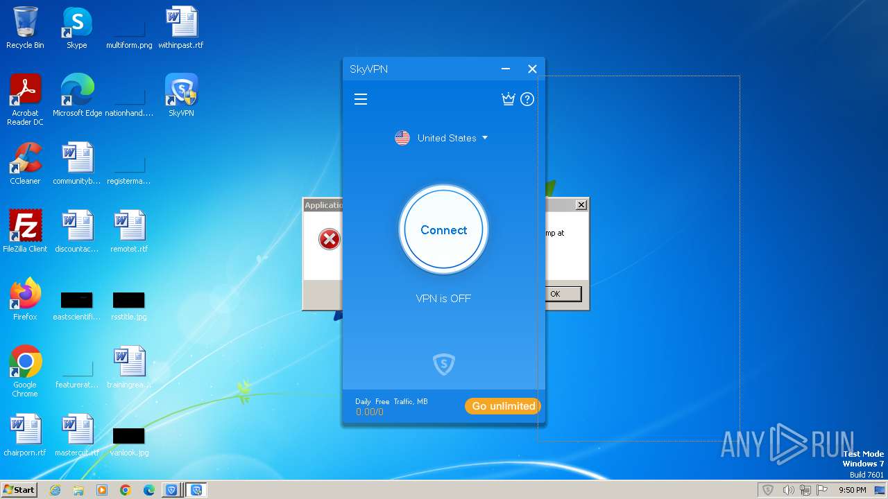This screenshot has width=888, height=499.
Task: Select the communityb... document icon
Action: coord(77,164)
